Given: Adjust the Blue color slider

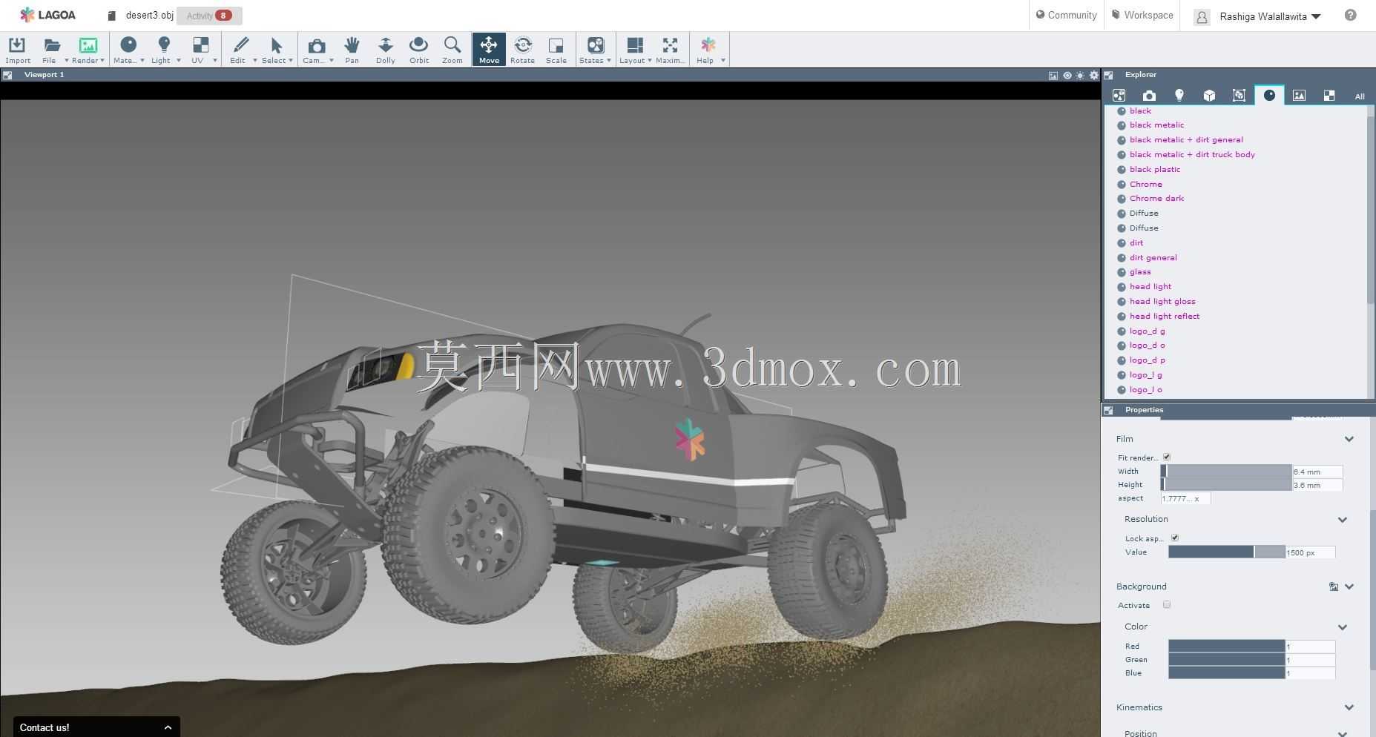Looking at the screenshot, I should [1226, 673].
